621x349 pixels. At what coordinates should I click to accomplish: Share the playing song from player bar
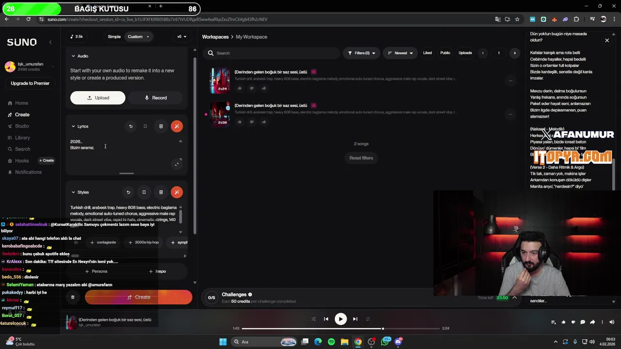[x=592, y=322]
